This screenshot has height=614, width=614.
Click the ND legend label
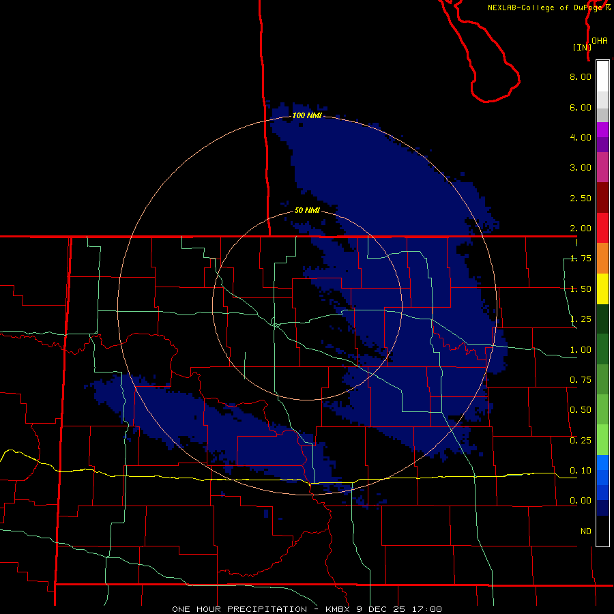click(586, 531)
